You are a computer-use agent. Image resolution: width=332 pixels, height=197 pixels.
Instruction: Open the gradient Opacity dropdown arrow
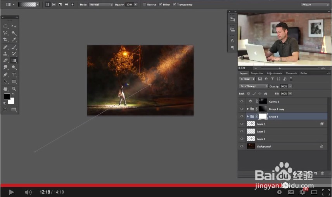coord(135,4)
